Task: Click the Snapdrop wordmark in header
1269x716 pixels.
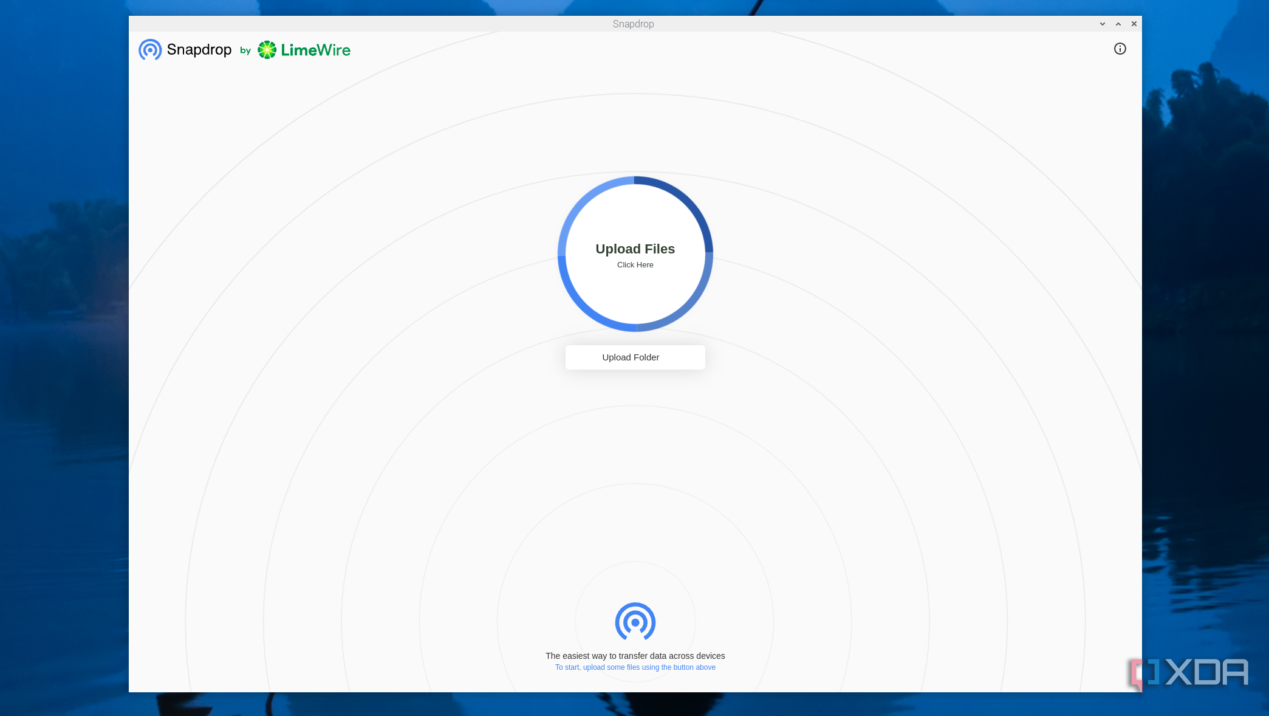Action: click(199, 50)
